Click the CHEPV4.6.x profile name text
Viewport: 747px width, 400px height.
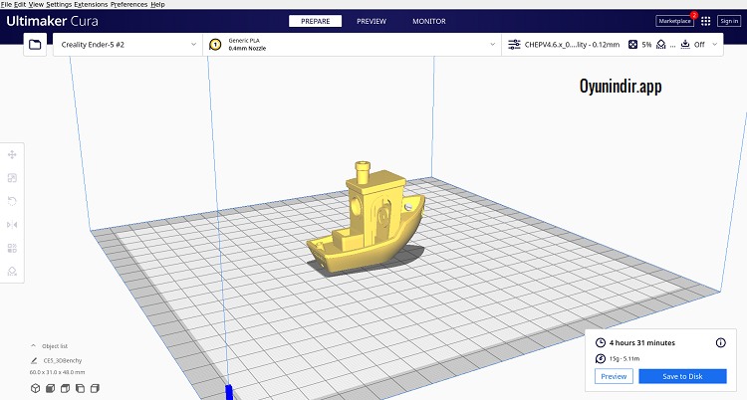(x=572, y=45)
